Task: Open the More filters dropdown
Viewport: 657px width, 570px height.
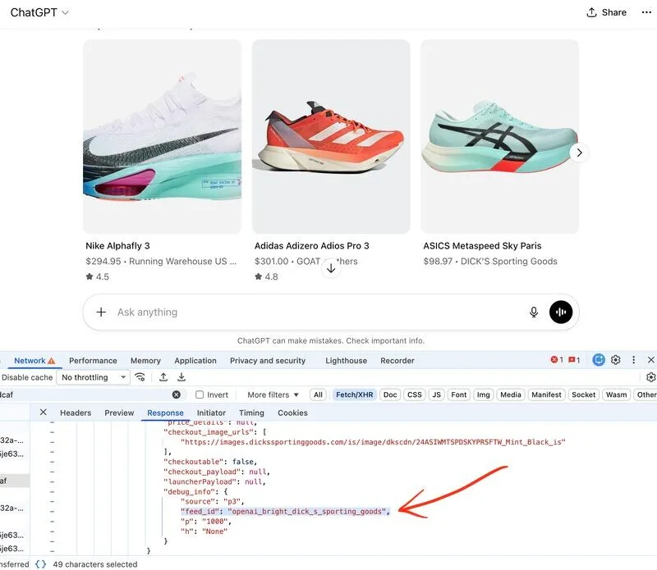Action: 273,394
